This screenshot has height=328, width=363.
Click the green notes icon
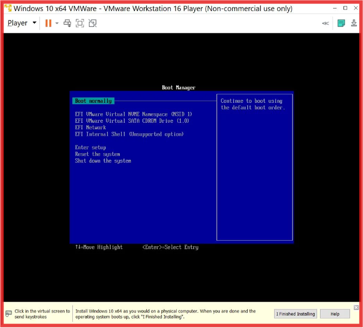click(x=342, y=23)
